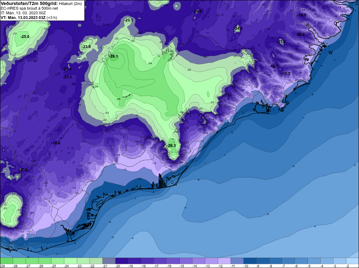This screenshot has height=268, width=359.
Task: Select the -21.3 temperature label
Action: pos(67,77)
